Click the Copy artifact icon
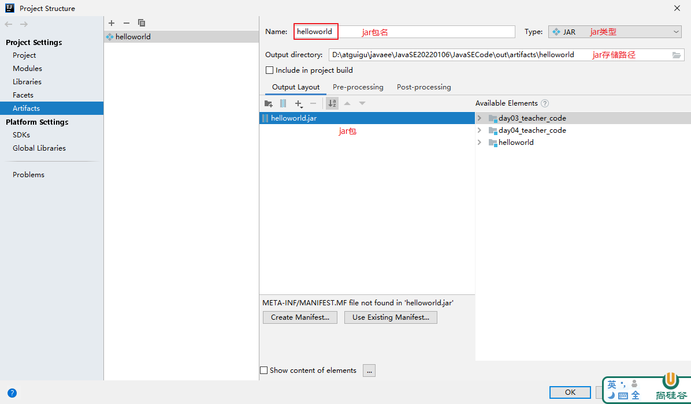This screenshot has height=404, width=691. point(142,23)
